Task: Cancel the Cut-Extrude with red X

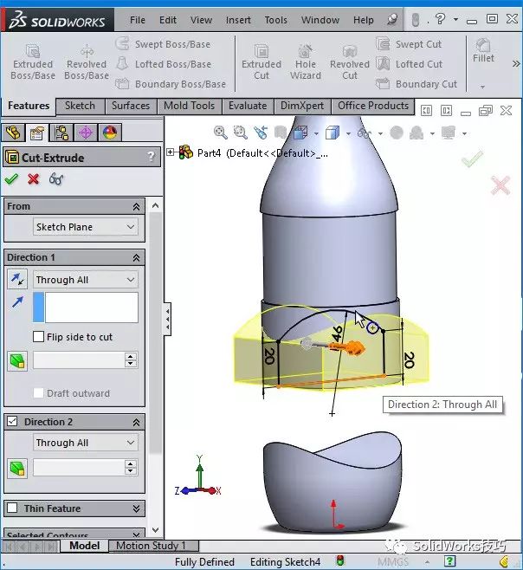Action: coord(34,178)
